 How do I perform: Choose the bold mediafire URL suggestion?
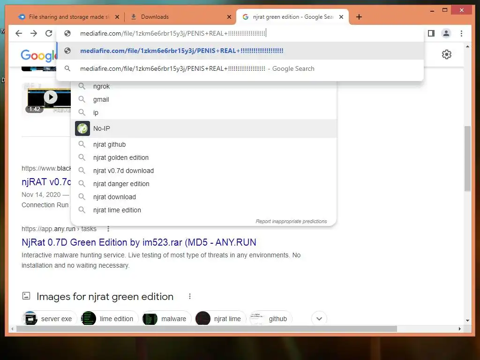tap(240, 51)
